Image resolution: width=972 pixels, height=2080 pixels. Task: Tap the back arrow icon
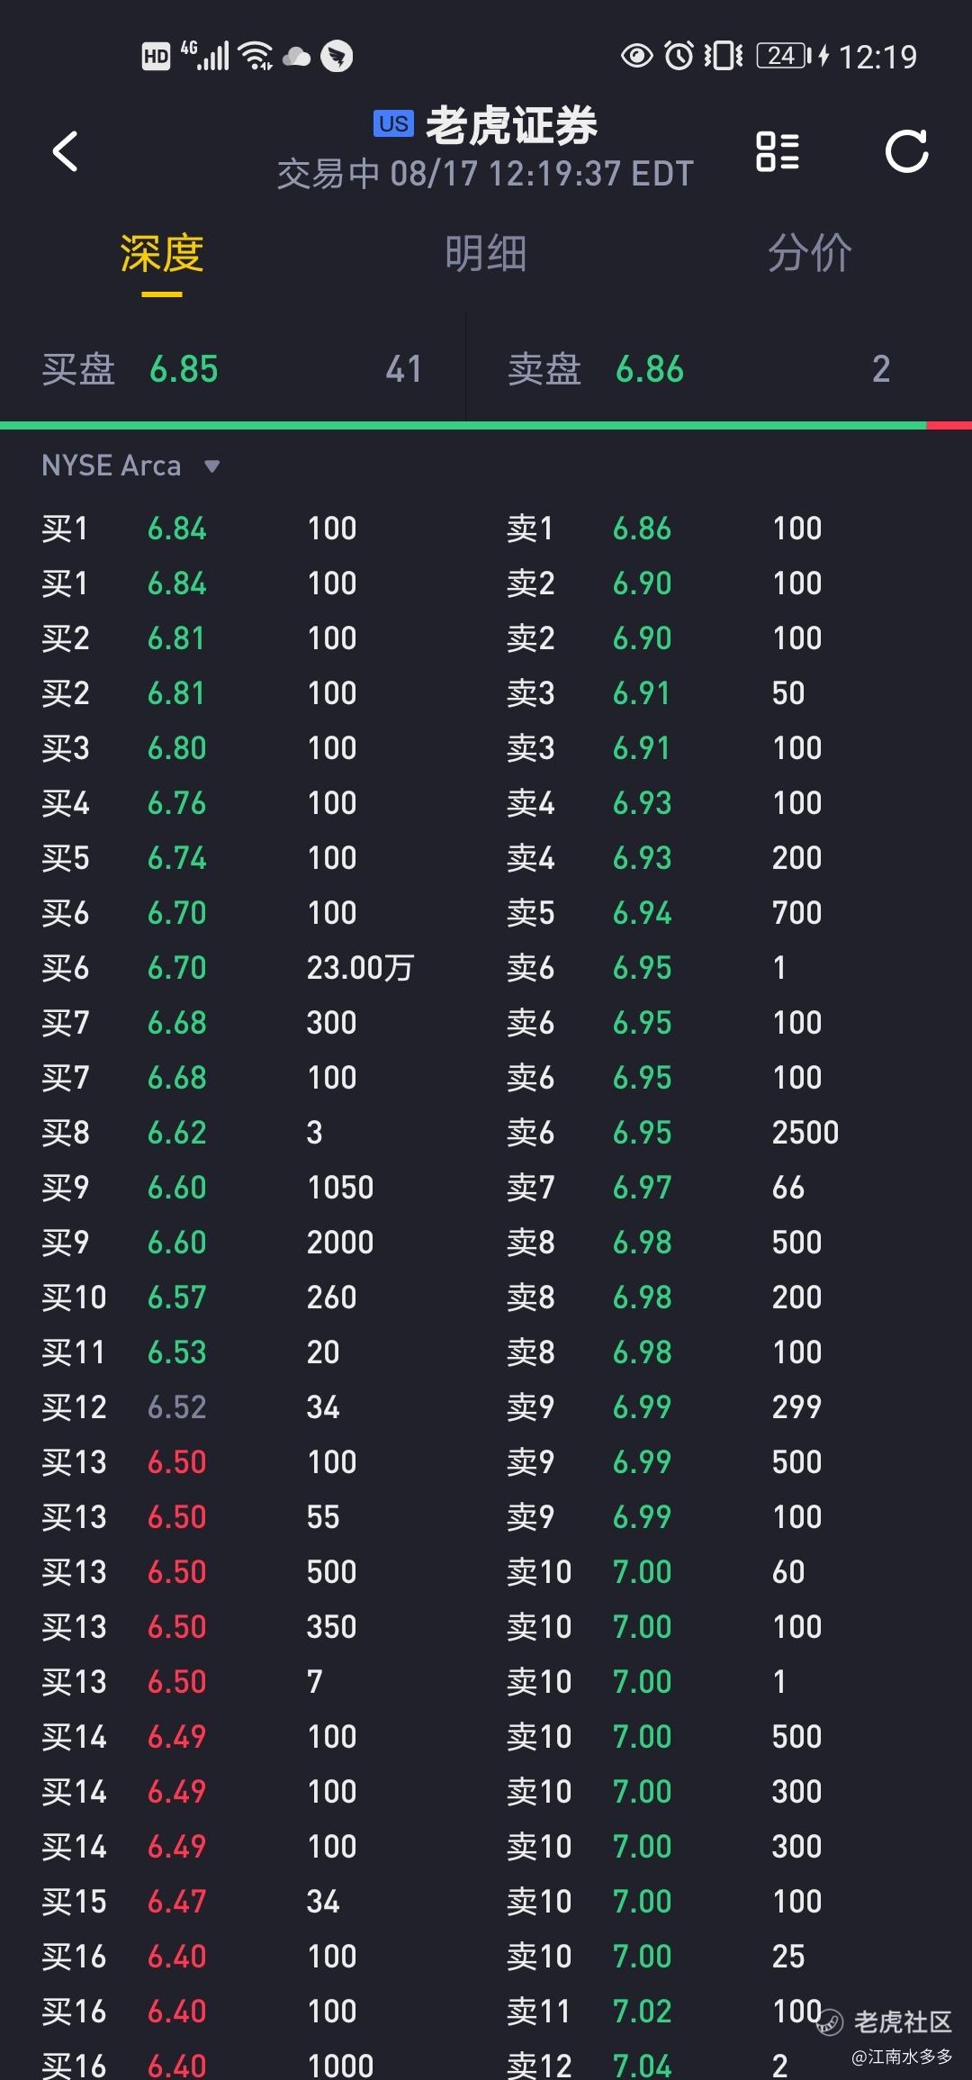click(x=65, y=151)
